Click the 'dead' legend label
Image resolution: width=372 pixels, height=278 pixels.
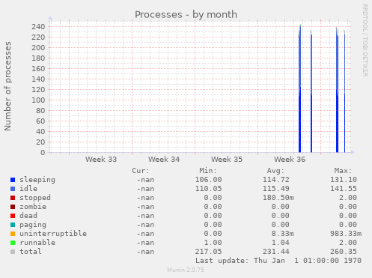coord(28,216)
